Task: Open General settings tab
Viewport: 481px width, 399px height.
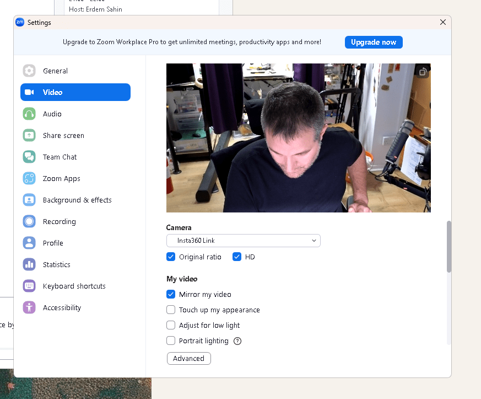Action: coord(75,71)
